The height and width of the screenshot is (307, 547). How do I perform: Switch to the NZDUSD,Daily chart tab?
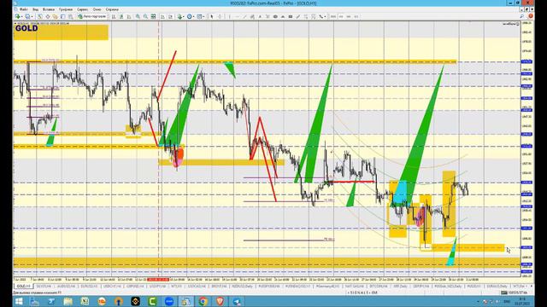(x=243, y=287)
